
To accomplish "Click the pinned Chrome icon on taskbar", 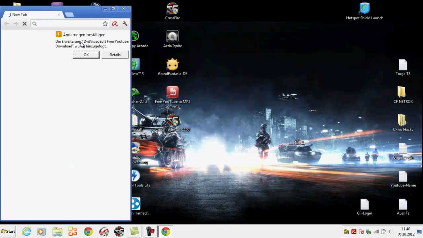I will 88,231.
